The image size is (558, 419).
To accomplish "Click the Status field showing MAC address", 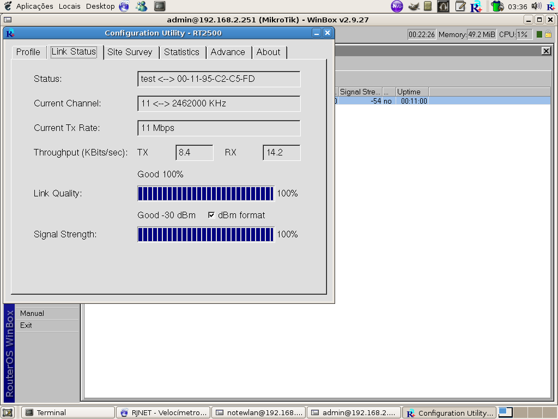I will 219,79.
